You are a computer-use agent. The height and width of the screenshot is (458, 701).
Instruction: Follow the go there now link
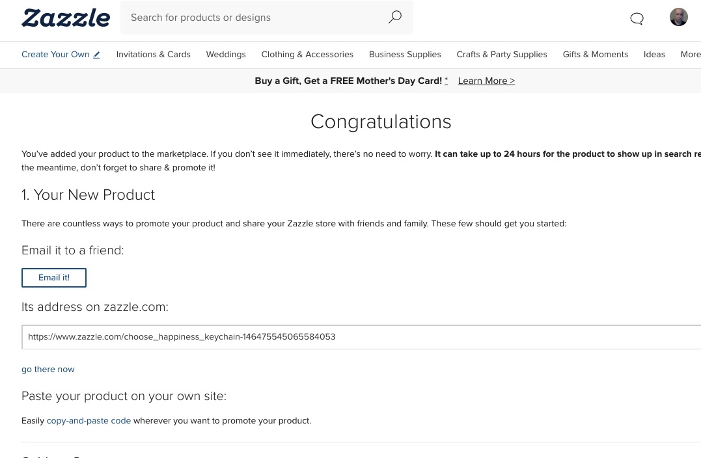click(x=48, y=369)
